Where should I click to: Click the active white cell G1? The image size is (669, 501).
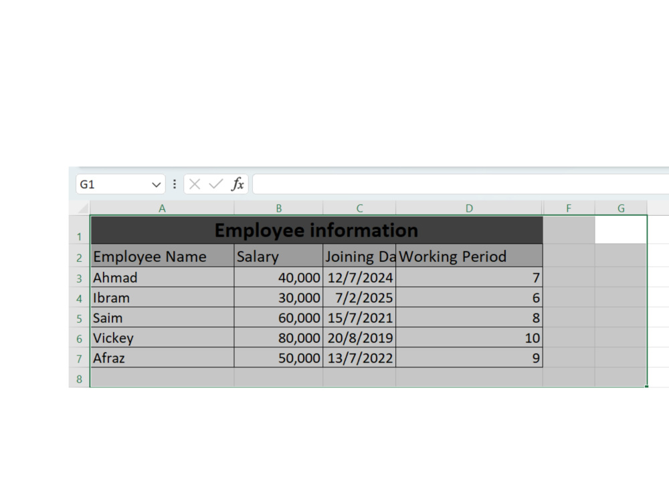coord(621,230)
